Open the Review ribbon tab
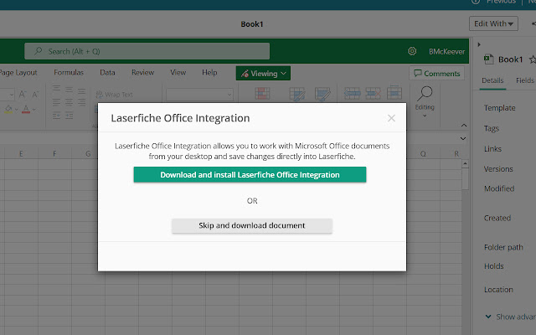 [142, 73]
